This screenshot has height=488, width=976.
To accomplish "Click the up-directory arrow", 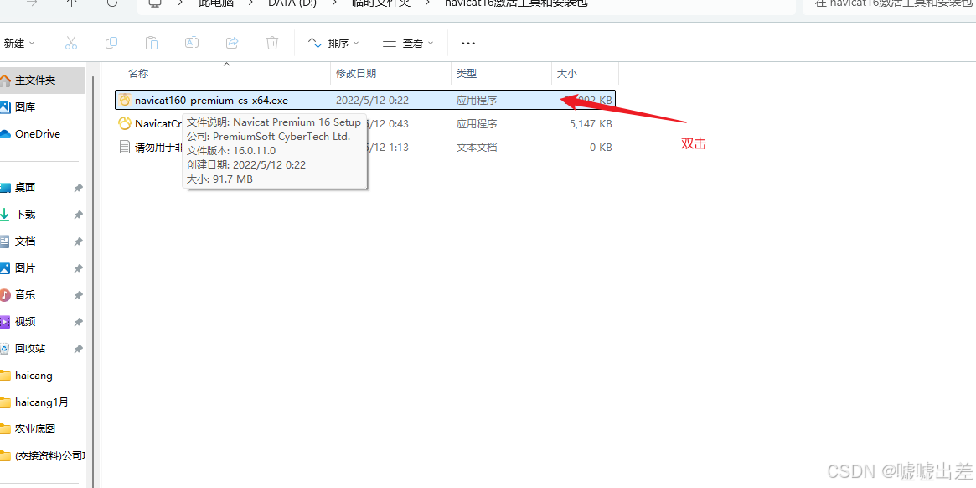I will 71,3.
